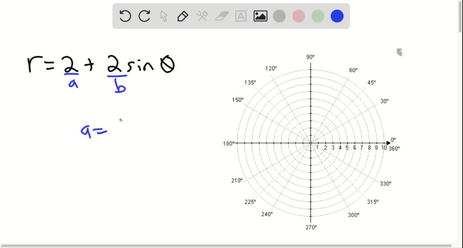Click the 90° label on the polar grid
This screenshot has height=248, width=463.
coord(310,57)
